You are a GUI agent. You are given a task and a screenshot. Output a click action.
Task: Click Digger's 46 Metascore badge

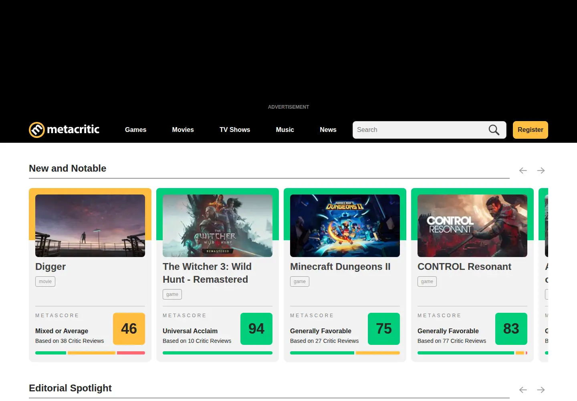129,329
